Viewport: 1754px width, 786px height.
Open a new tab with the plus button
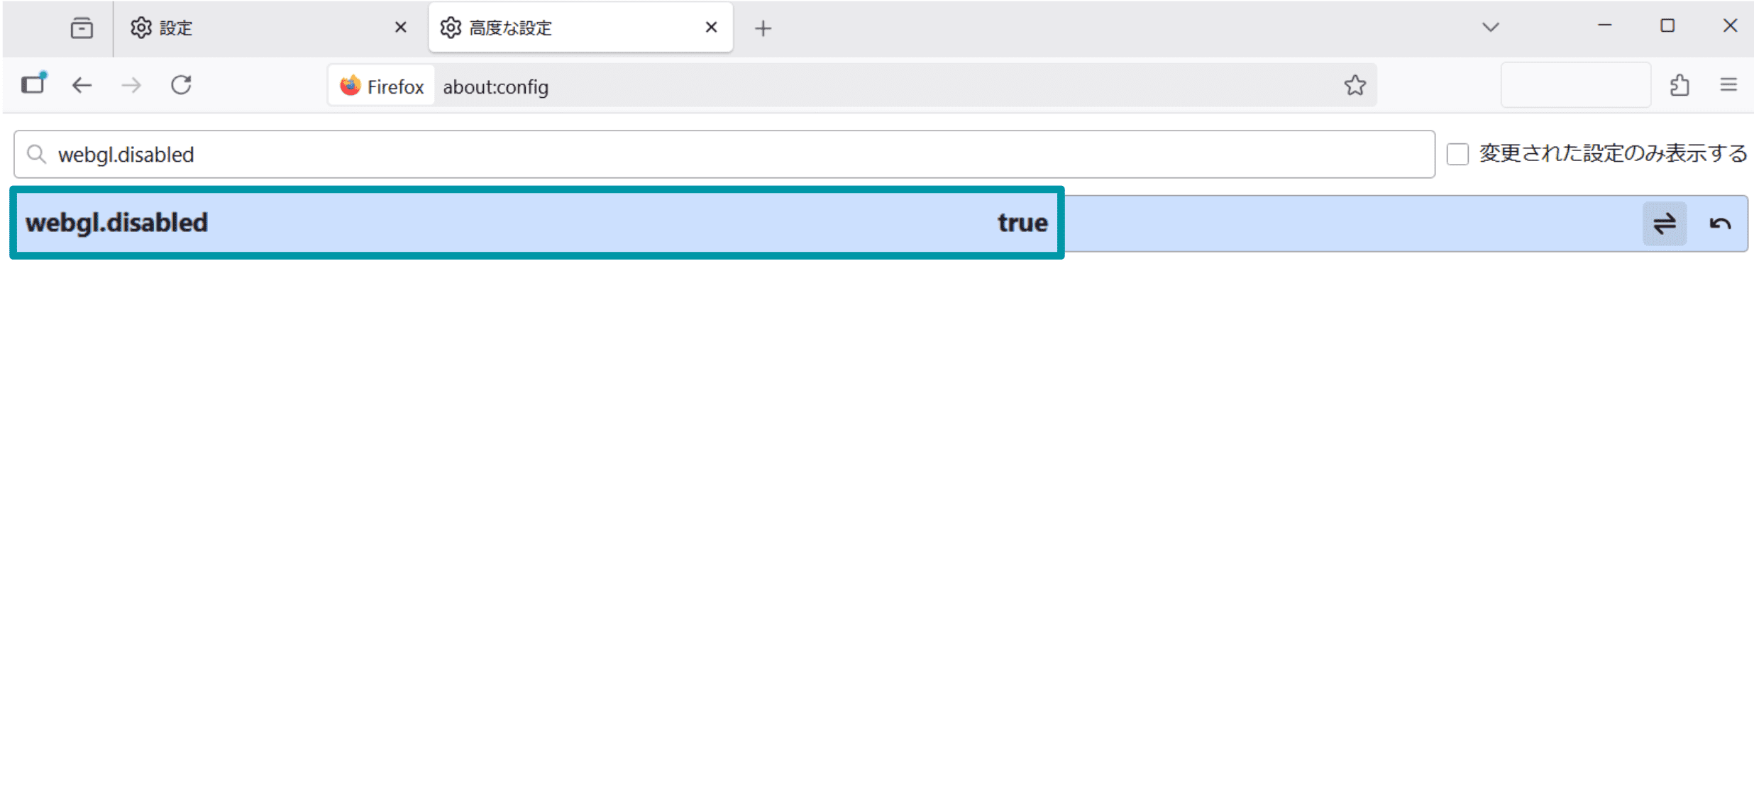coord(763,28)
